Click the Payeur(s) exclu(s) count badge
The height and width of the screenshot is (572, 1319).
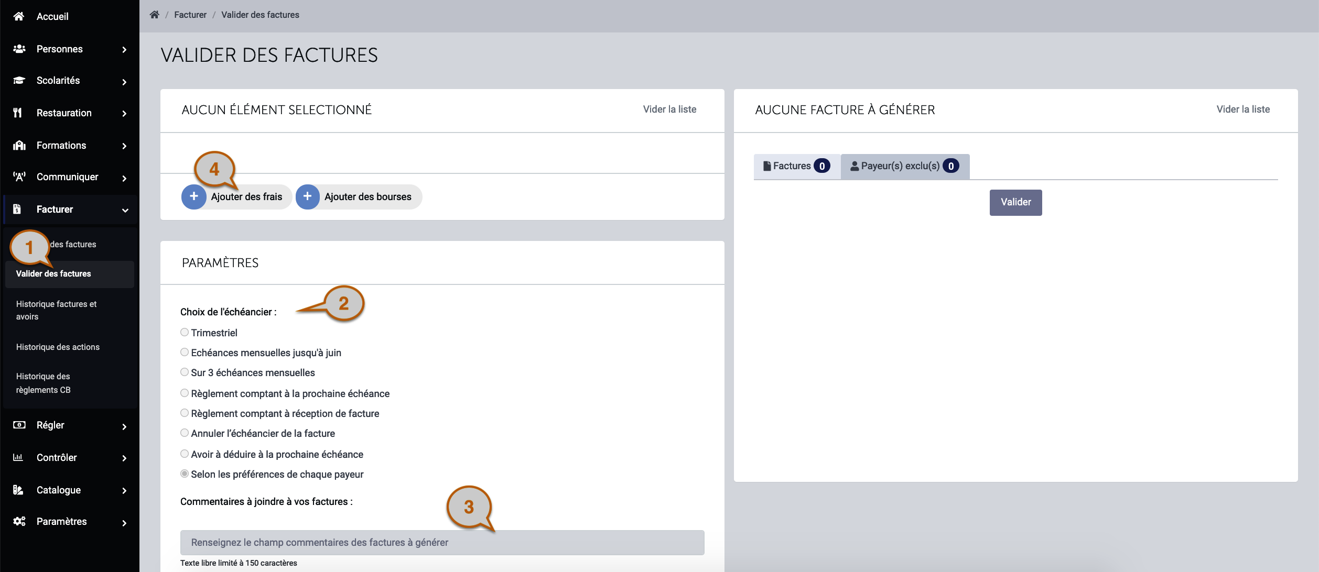click(950, 166)
